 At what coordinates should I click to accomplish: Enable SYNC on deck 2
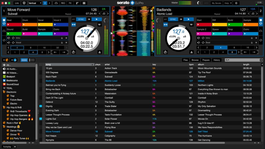(173, 19)
